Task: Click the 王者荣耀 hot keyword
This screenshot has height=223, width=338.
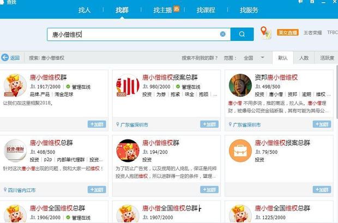Action: pyautogui.click(x=312, y=33)
